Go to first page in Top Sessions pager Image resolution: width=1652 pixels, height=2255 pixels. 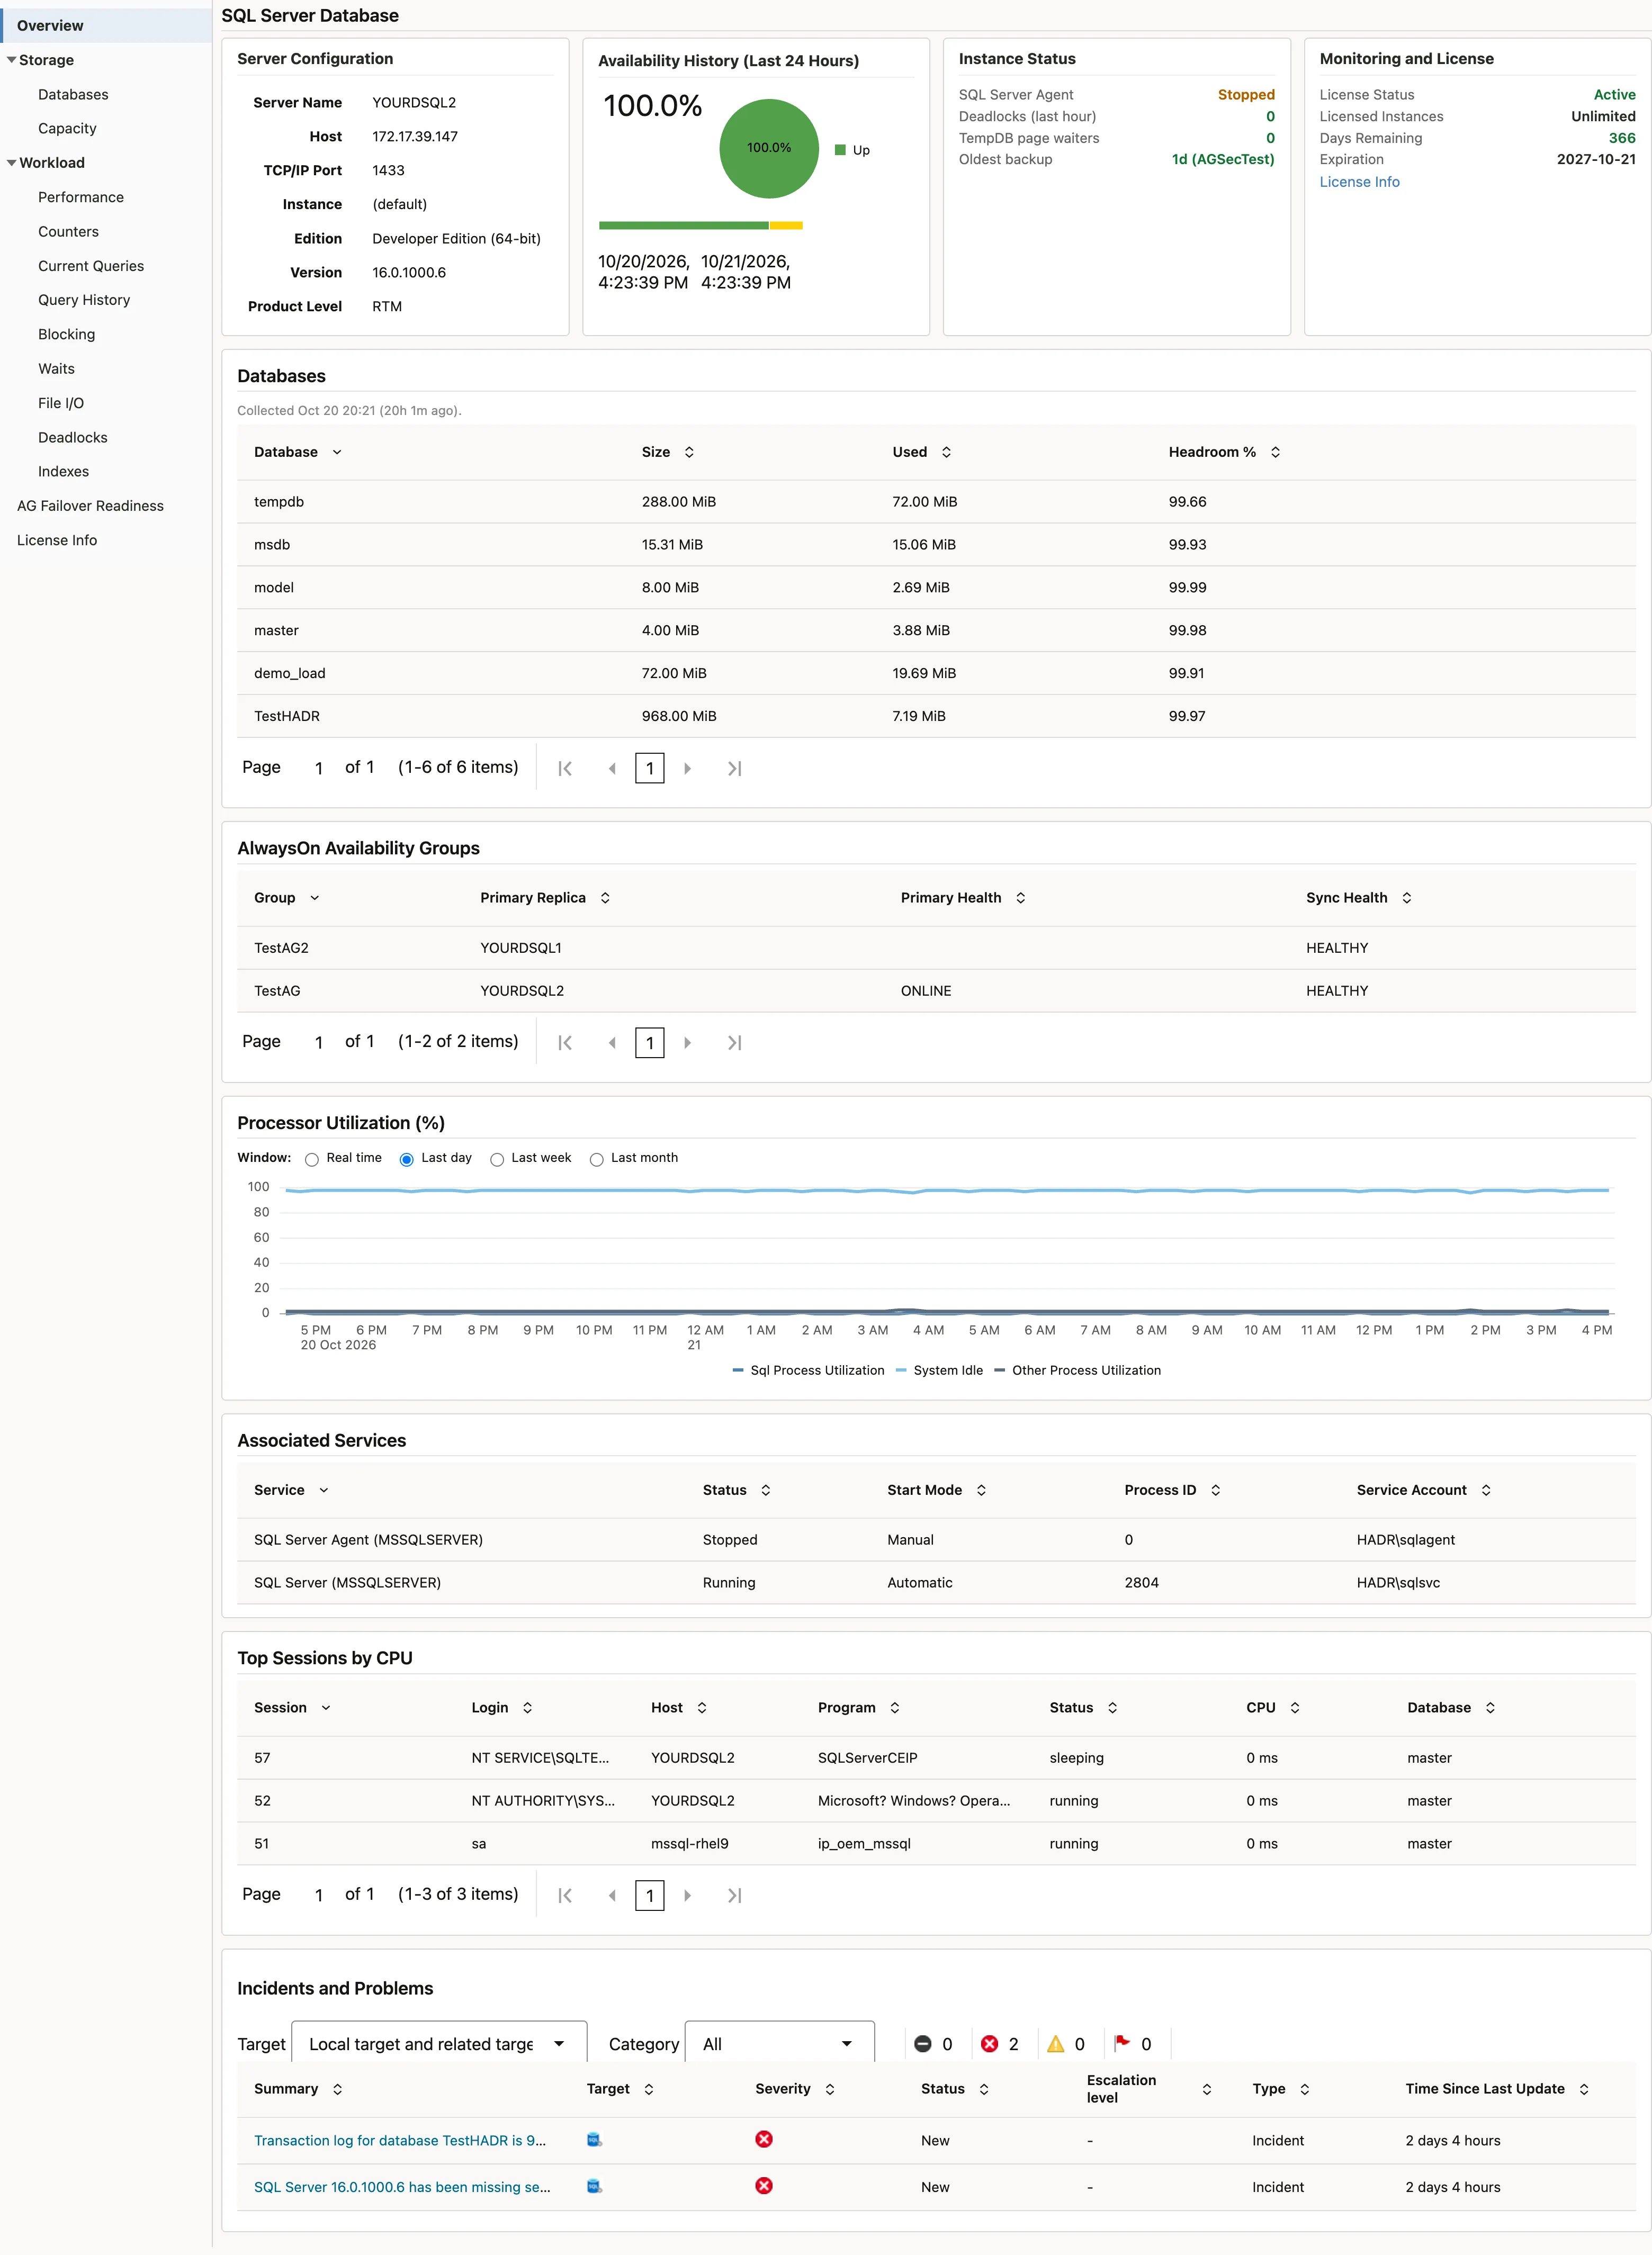(565, 1895)
